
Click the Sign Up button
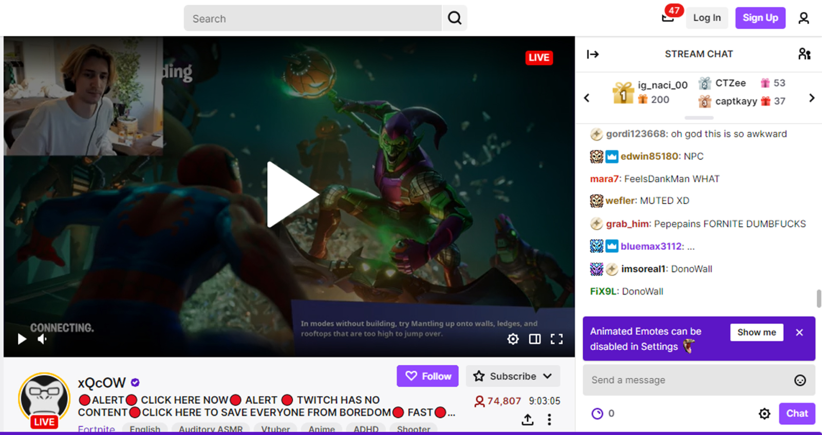[760, 18]
